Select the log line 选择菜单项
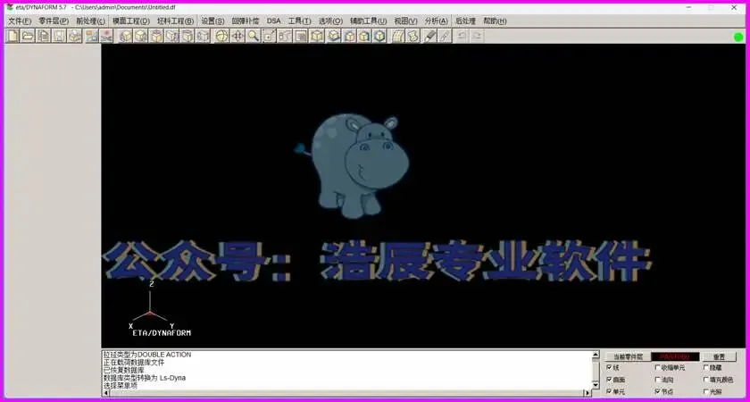This screenshot has width=750, height=402. (120, 385)
